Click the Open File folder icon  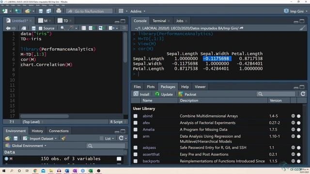coord(27,11)
